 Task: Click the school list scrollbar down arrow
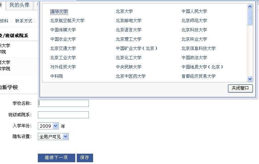coord(250,79)
